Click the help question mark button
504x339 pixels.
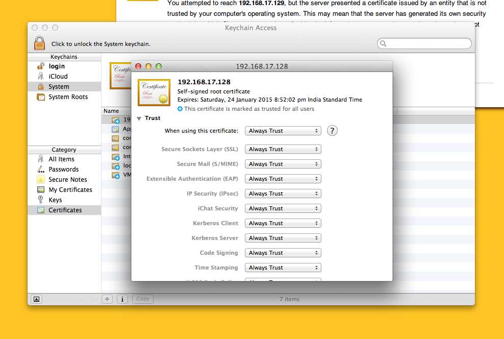[x=332, y=131]
